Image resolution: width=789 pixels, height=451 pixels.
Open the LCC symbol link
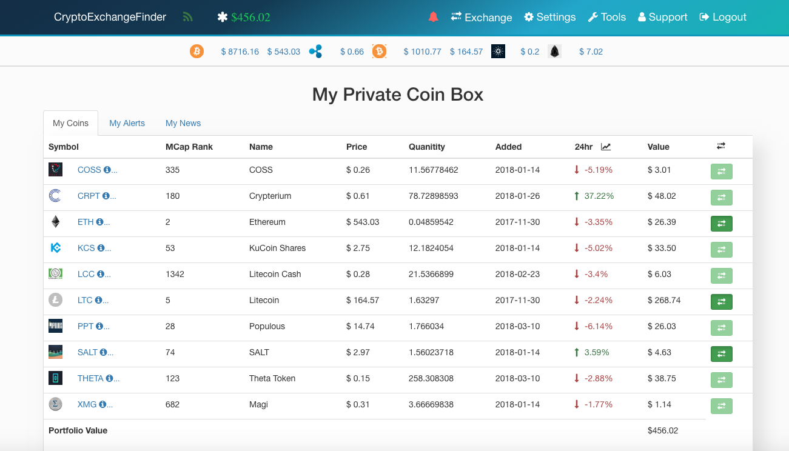(x=86, y=274)
